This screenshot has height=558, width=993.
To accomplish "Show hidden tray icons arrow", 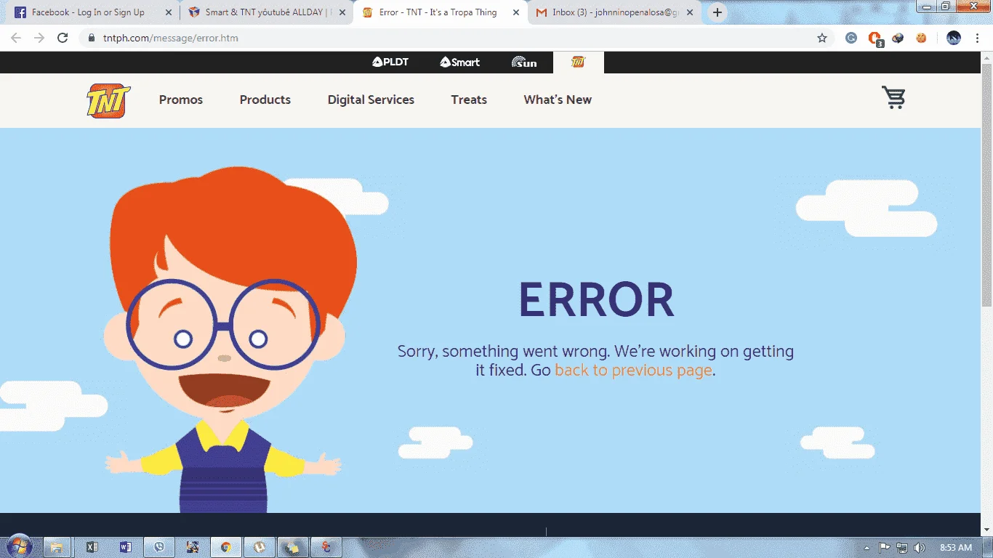I will (867, 547).
